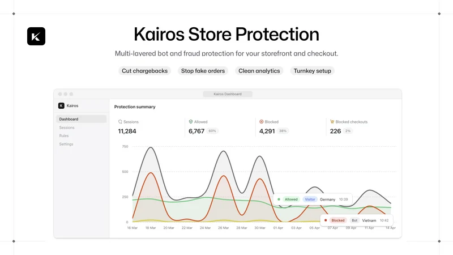This screenshot has height=255, width=453.
Task: Click the Blocked checkouts cart icon
Action: coord(332,122)
